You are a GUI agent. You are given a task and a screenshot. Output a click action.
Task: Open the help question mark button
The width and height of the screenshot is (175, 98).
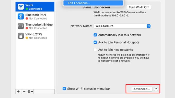tap(156, 89)
